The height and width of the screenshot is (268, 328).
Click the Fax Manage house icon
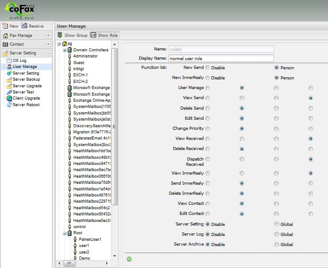[5, 36]
